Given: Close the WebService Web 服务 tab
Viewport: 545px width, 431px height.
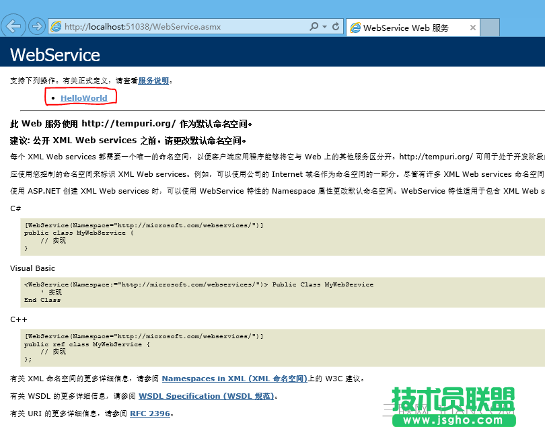Looking at the screenshot, I should (x=473, y=28).
